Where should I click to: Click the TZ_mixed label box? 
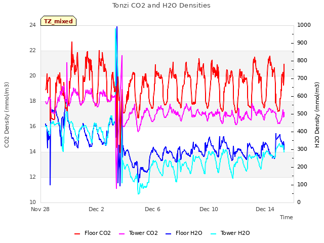pyautogui.click(x=59, y=21)
